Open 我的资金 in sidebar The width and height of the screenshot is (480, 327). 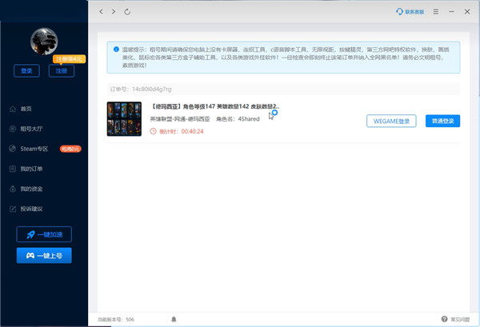tap(31, 189)
